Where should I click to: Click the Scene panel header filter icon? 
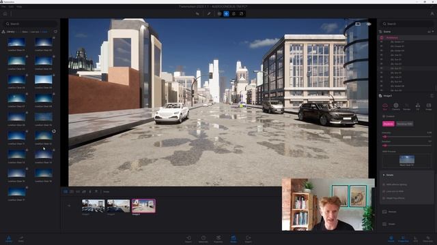(431, 32)
